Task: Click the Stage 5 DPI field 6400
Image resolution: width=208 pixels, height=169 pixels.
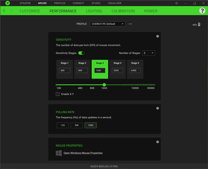Action: [135, 70]
